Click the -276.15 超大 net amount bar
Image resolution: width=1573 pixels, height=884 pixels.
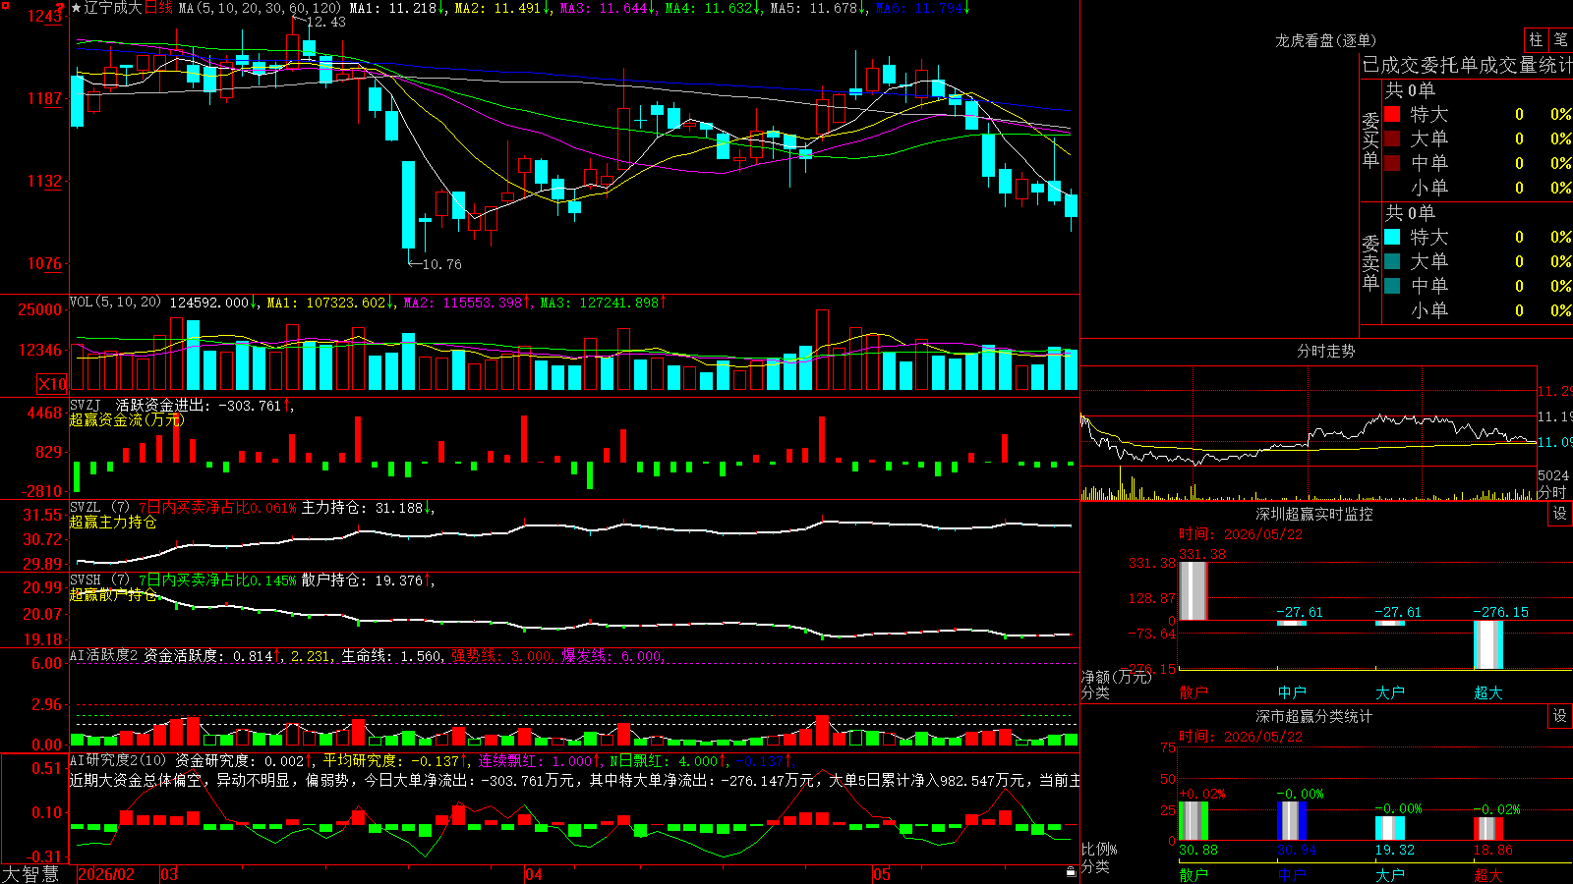(x=1488, y=644)
